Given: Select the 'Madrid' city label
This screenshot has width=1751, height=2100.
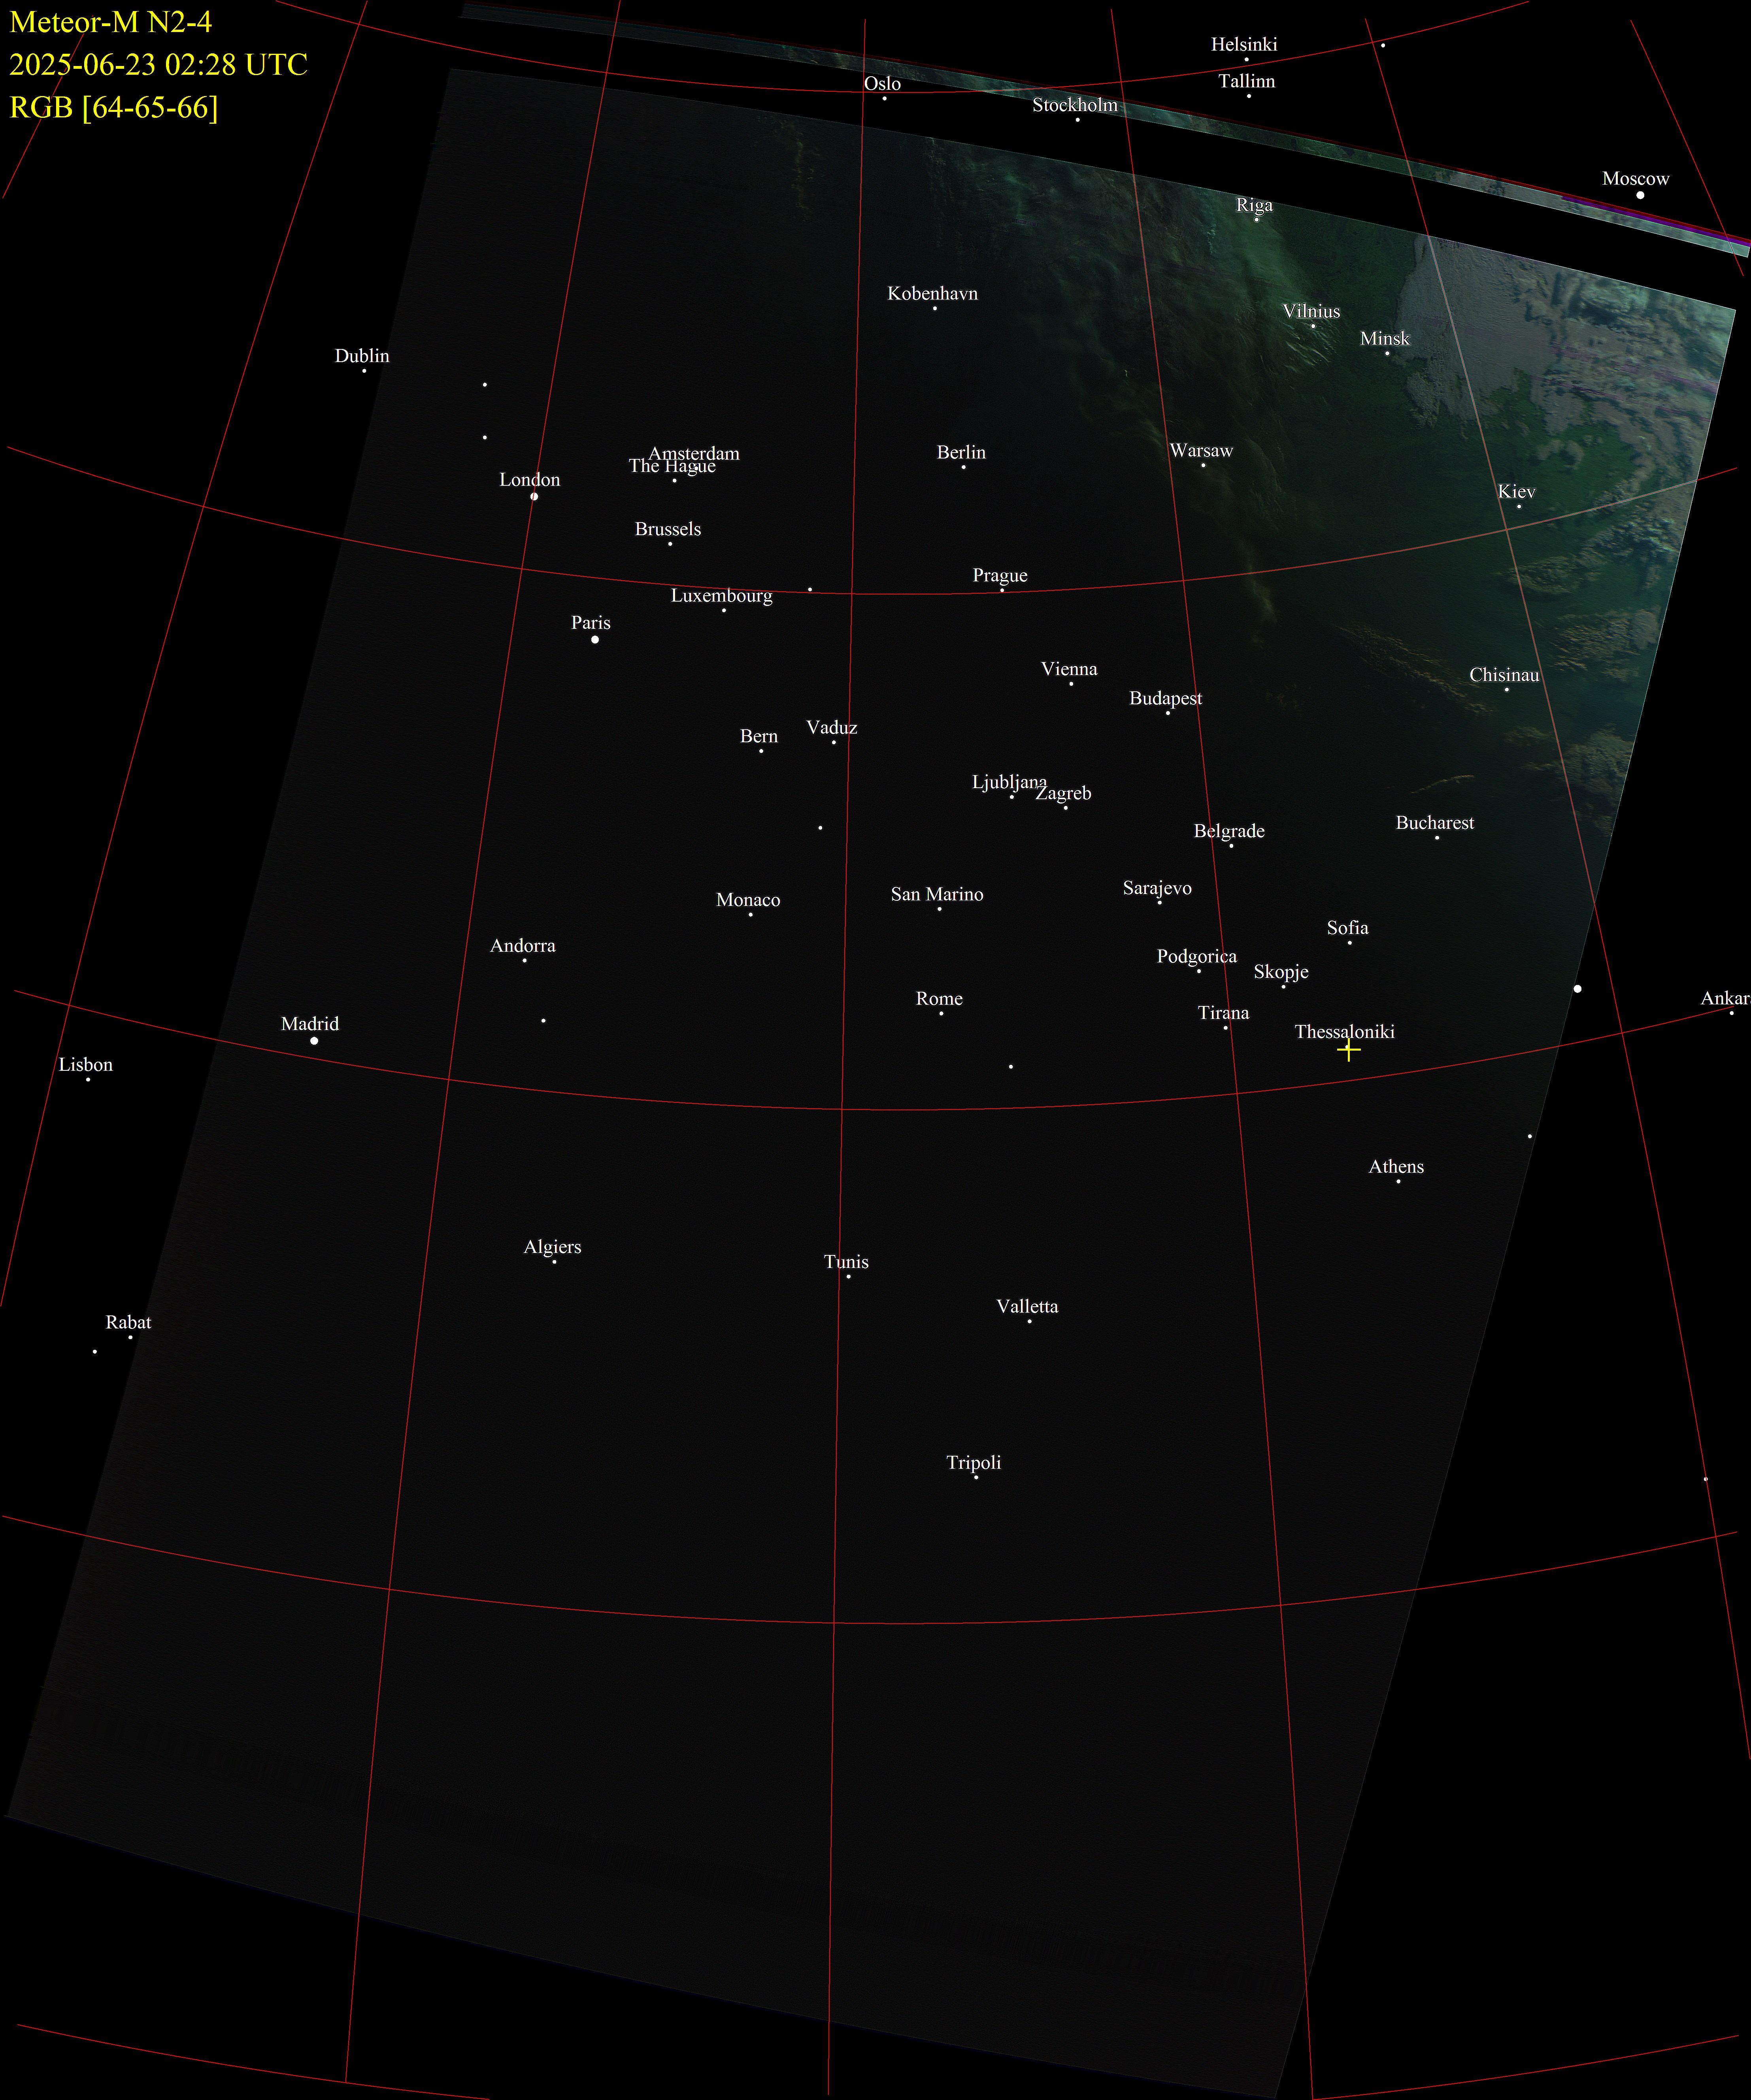Looking at the screenshot, I should (x=309, y=1024).
